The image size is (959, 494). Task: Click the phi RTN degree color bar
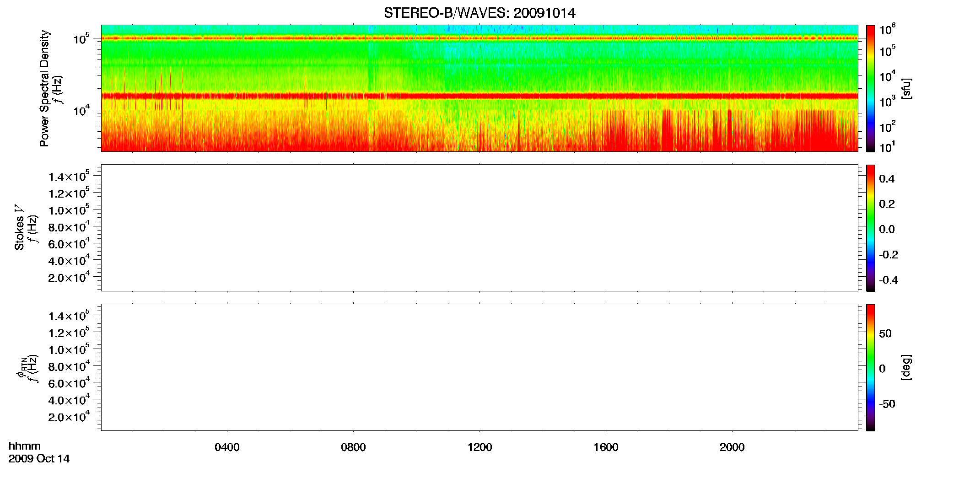(x=871, y=367)
